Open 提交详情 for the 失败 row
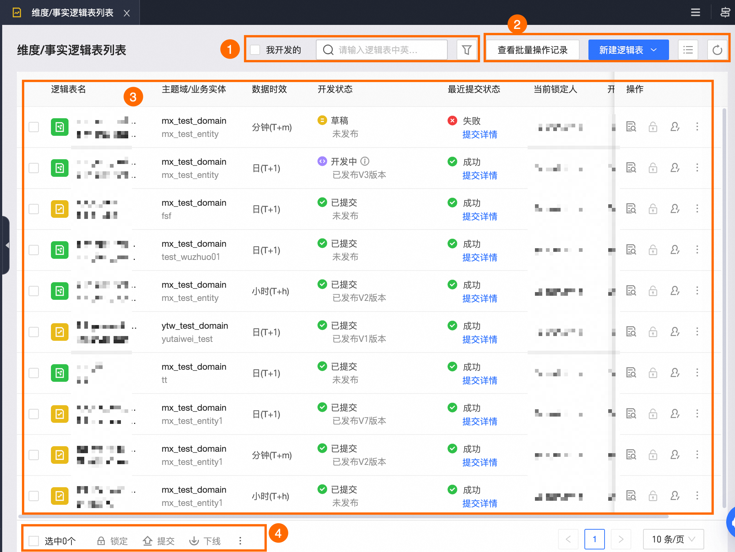The image size is (735, 552). [x=480, y=134]
